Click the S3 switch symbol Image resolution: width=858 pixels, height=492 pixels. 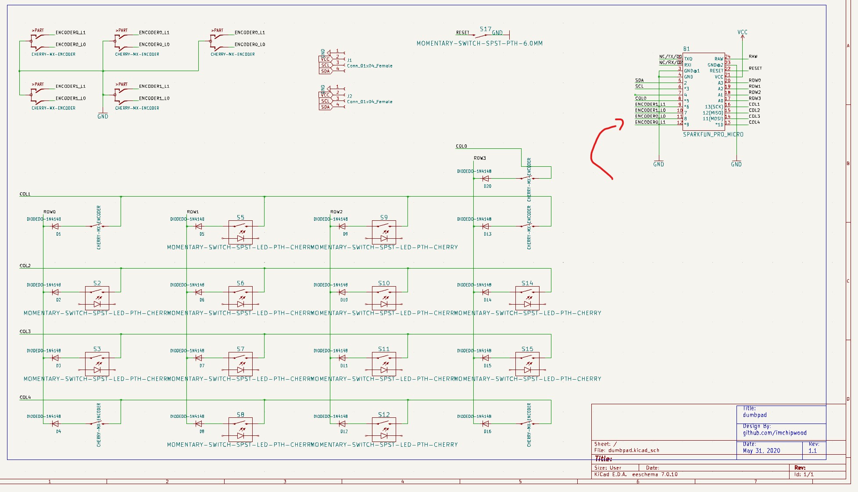pos(97,364)
